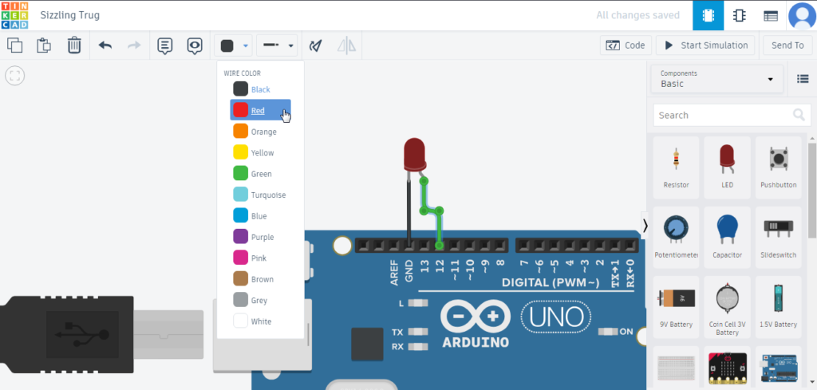Screen dimensions: 817x390
Task: Select the LED component in panel
Action: pyautogui.click(x=727, y=167)
